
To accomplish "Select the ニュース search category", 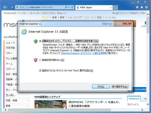I will 89,17.
